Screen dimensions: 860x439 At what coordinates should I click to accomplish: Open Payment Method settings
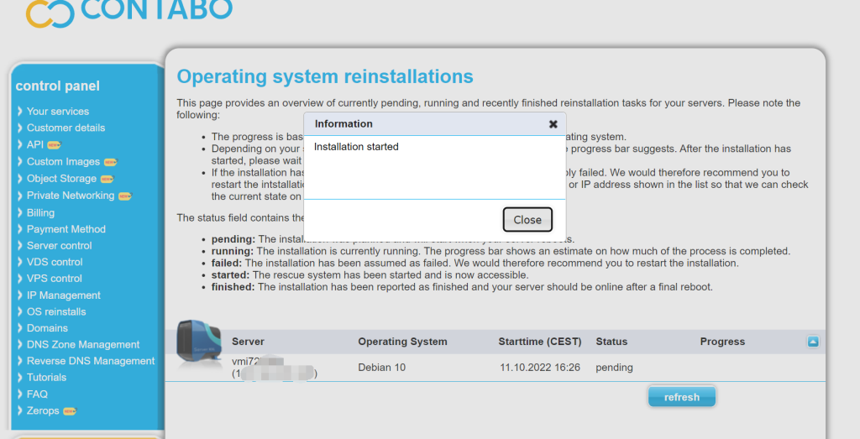(66, 229)
